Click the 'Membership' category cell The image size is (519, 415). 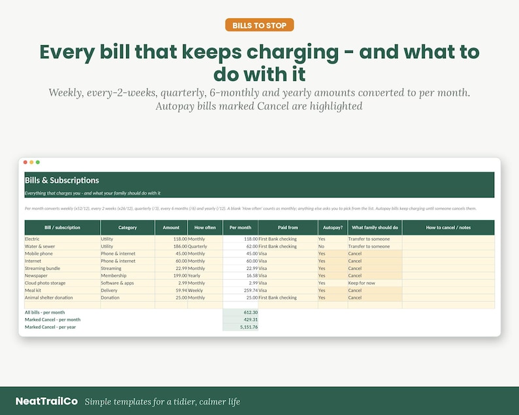[x=127, y=276]
